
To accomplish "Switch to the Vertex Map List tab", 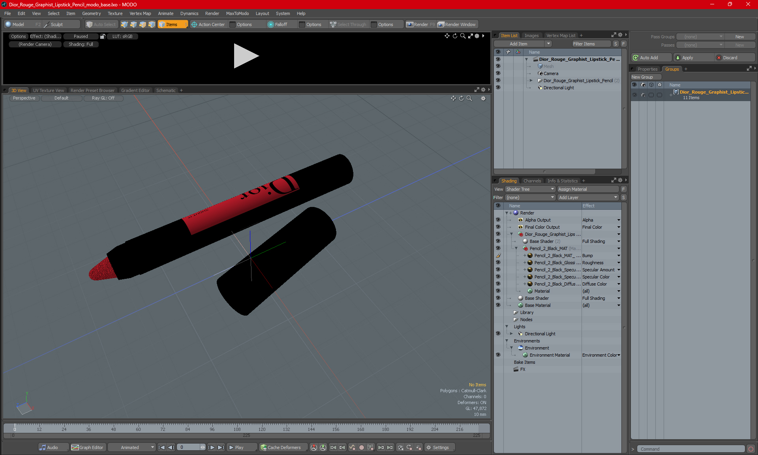I will point(561,36).
